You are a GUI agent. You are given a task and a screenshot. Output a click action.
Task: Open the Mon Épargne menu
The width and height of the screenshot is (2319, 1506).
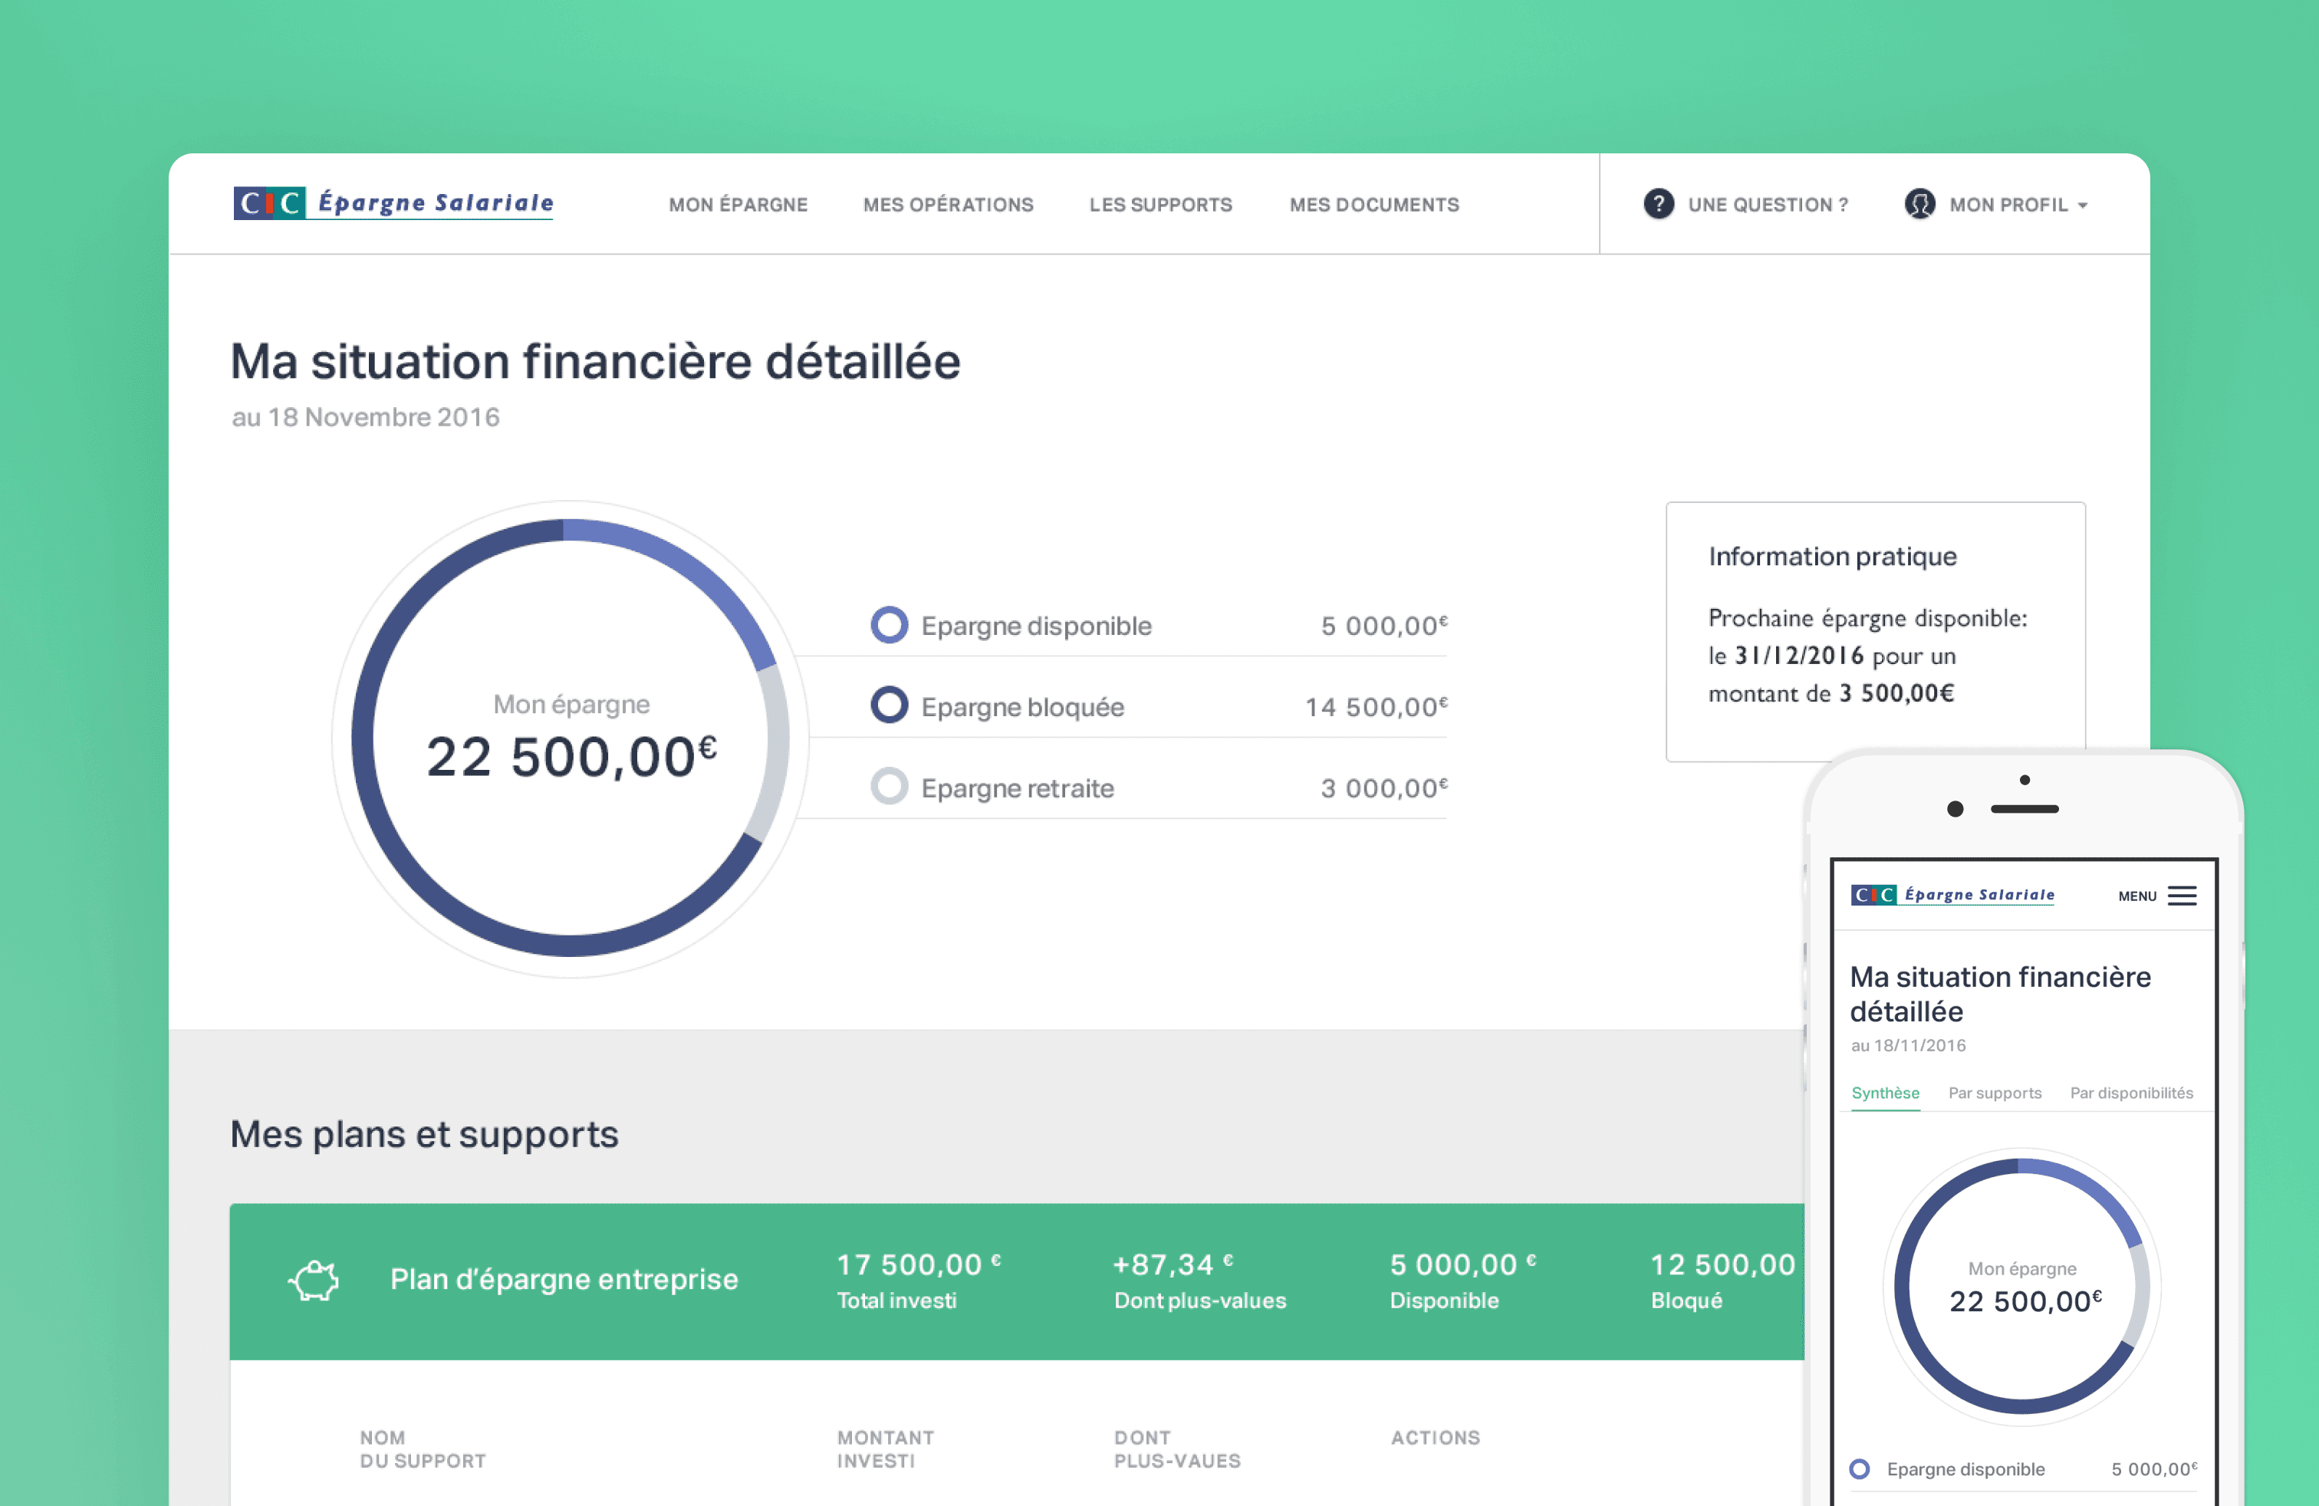[738, 205]
